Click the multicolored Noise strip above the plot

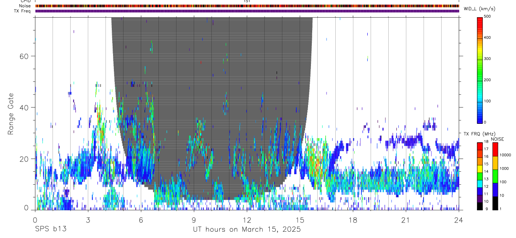pyautogui.click(x=247, y=6)
